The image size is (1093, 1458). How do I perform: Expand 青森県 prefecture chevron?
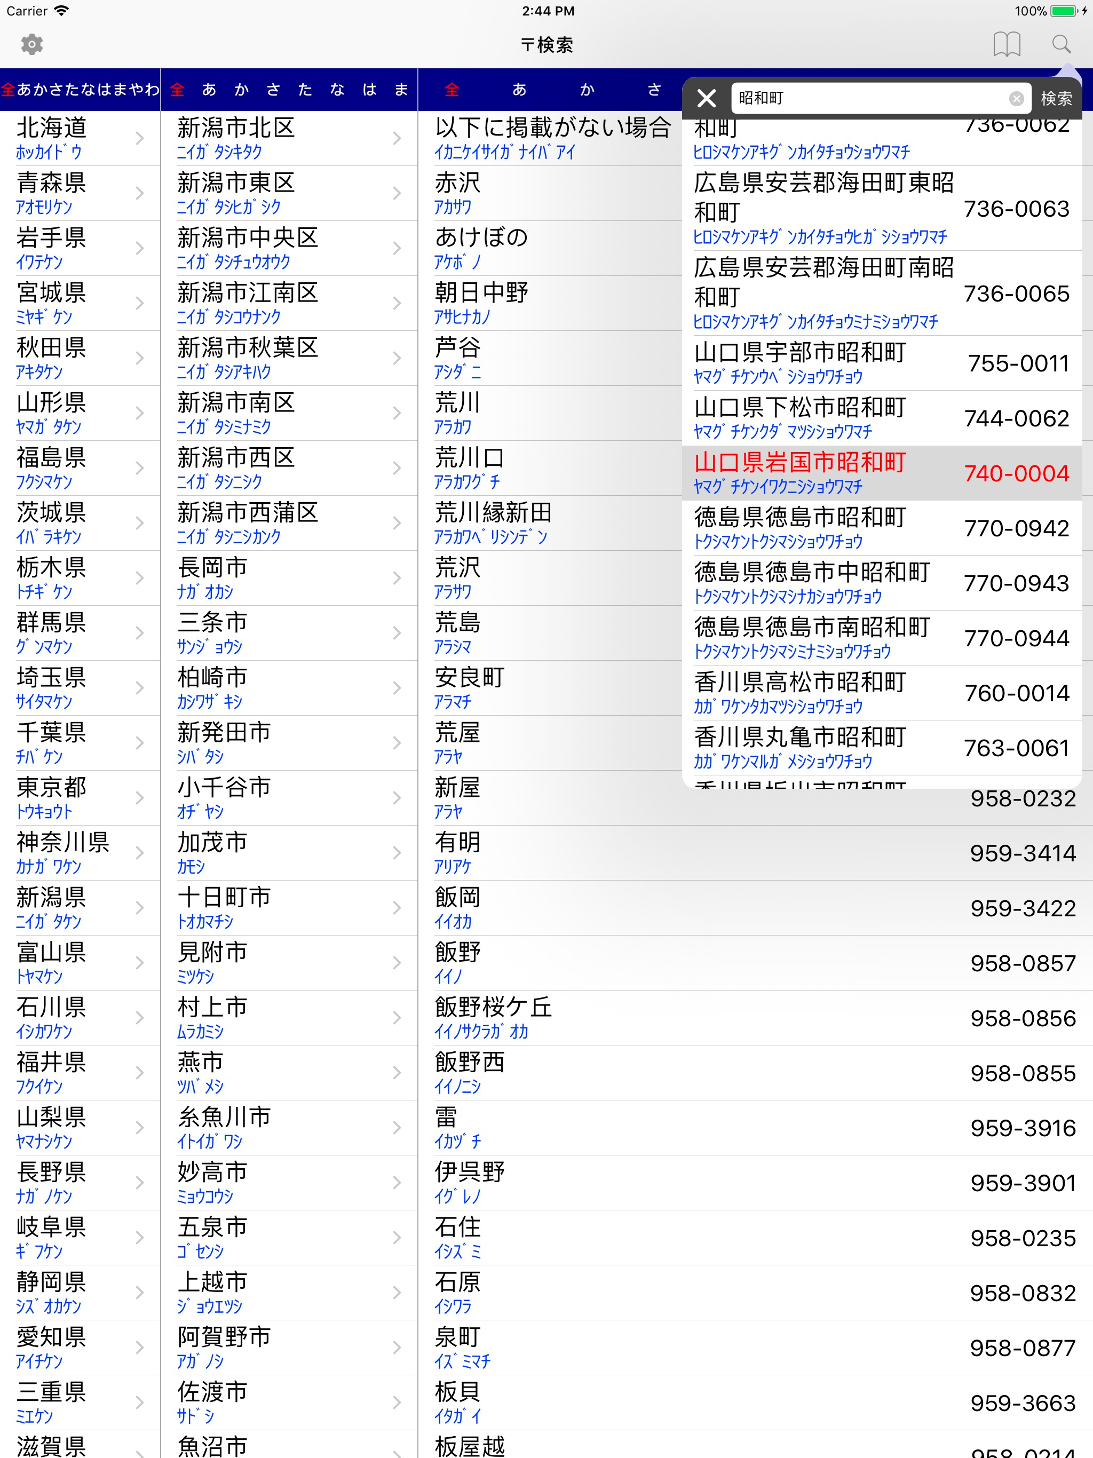139,193
